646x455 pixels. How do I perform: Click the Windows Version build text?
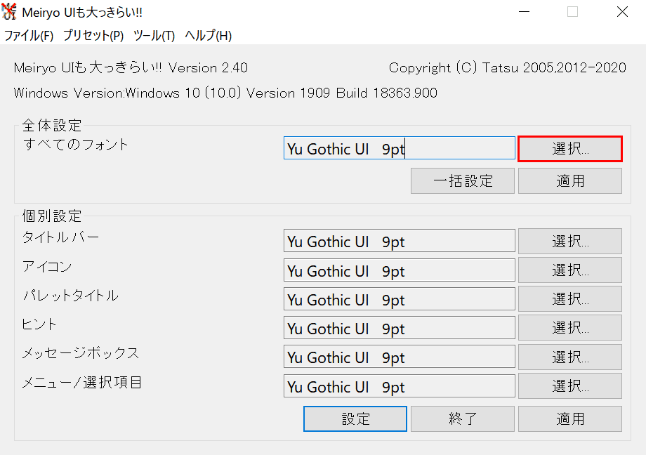(x=225, y=93)
